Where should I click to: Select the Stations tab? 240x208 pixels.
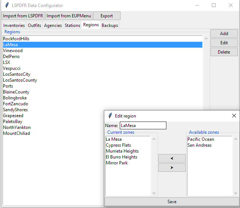point(72,25)
